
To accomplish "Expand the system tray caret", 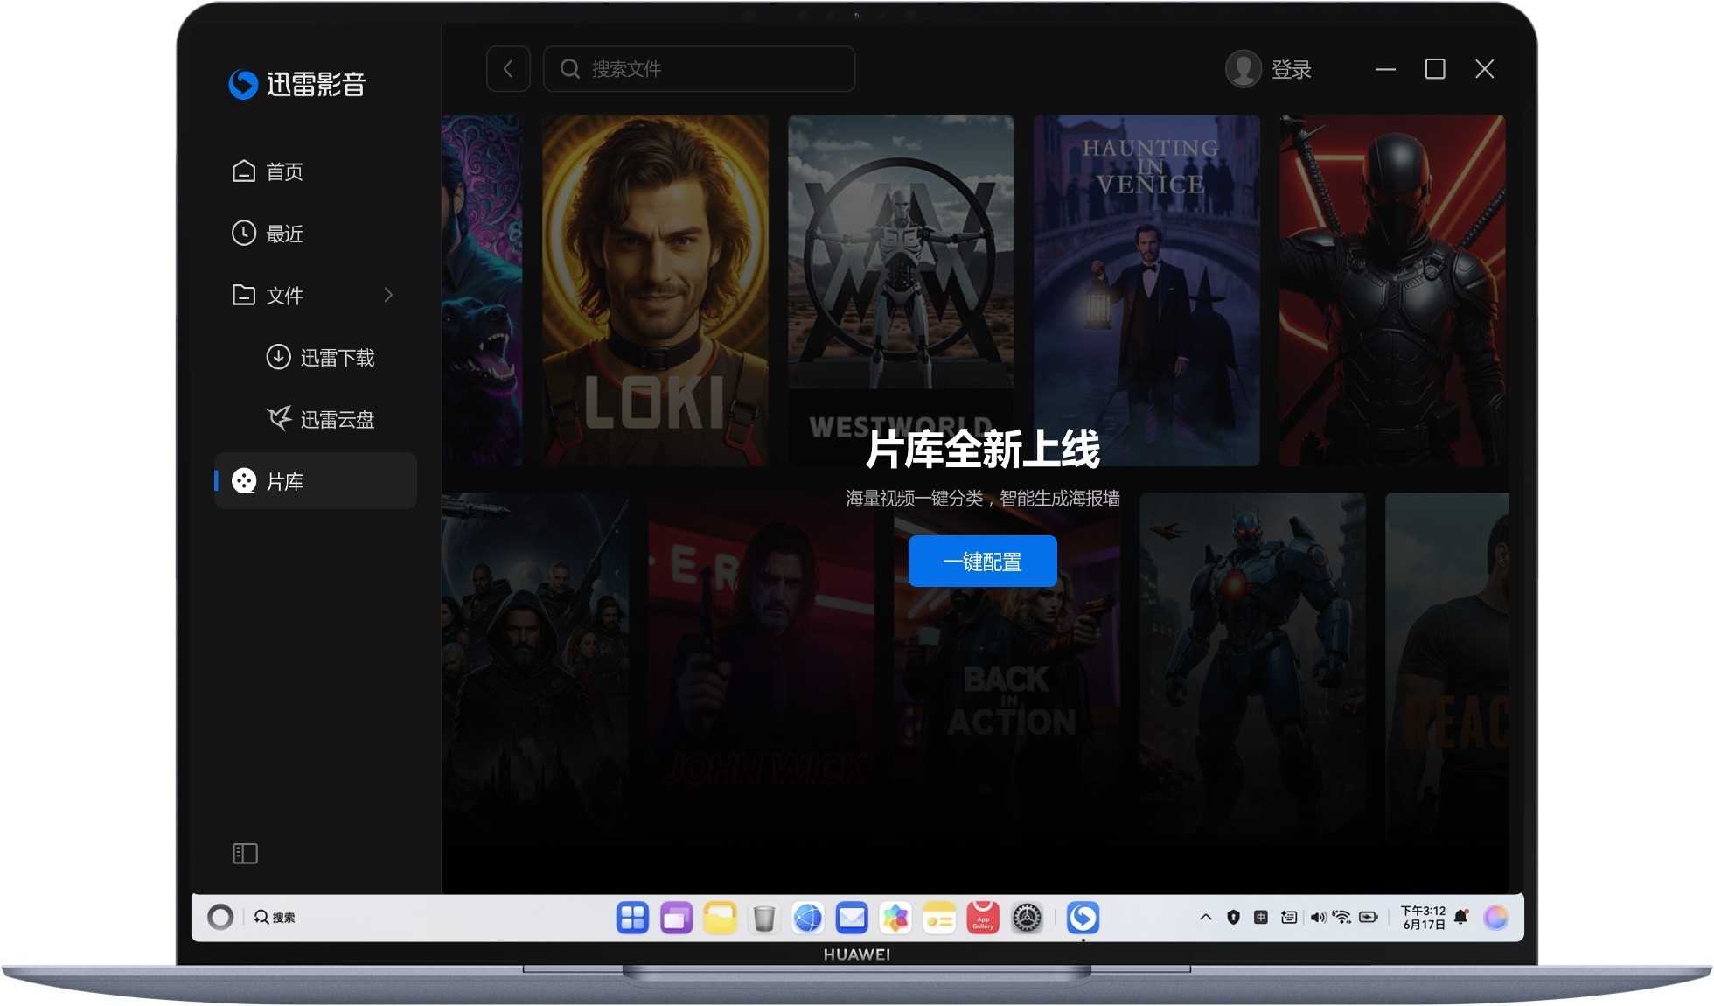I will pyautogui.click(x=1205, y=918).
